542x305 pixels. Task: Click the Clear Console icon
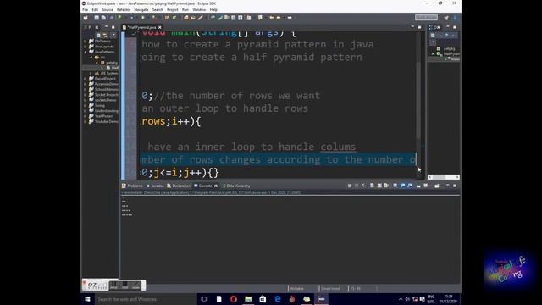pyautogui.click(x=372, y=186)
